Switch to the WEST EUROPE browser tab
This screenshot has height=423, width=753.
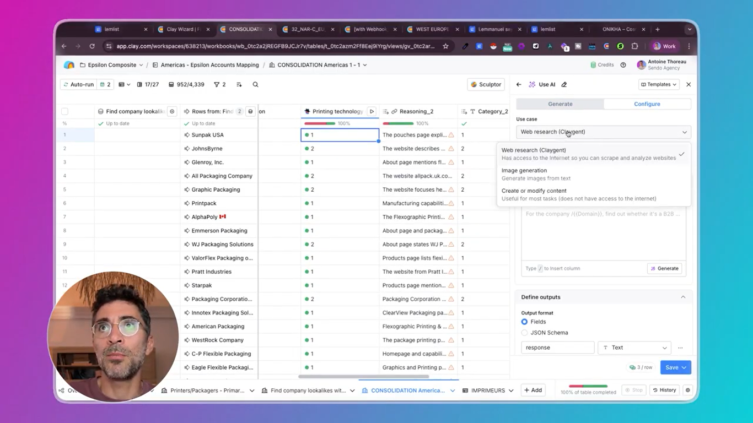pyautogui.click(x=433, y=29)
